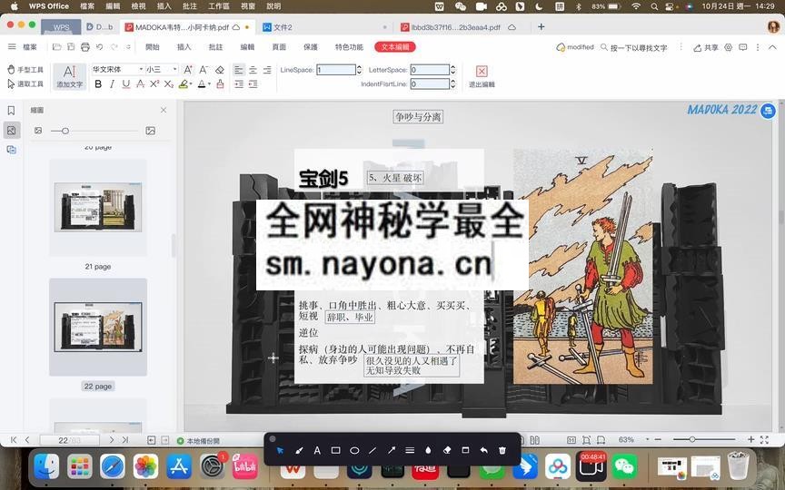Click the page number field 22
This screenshot has height=490, width=785.
pos(69,440)
